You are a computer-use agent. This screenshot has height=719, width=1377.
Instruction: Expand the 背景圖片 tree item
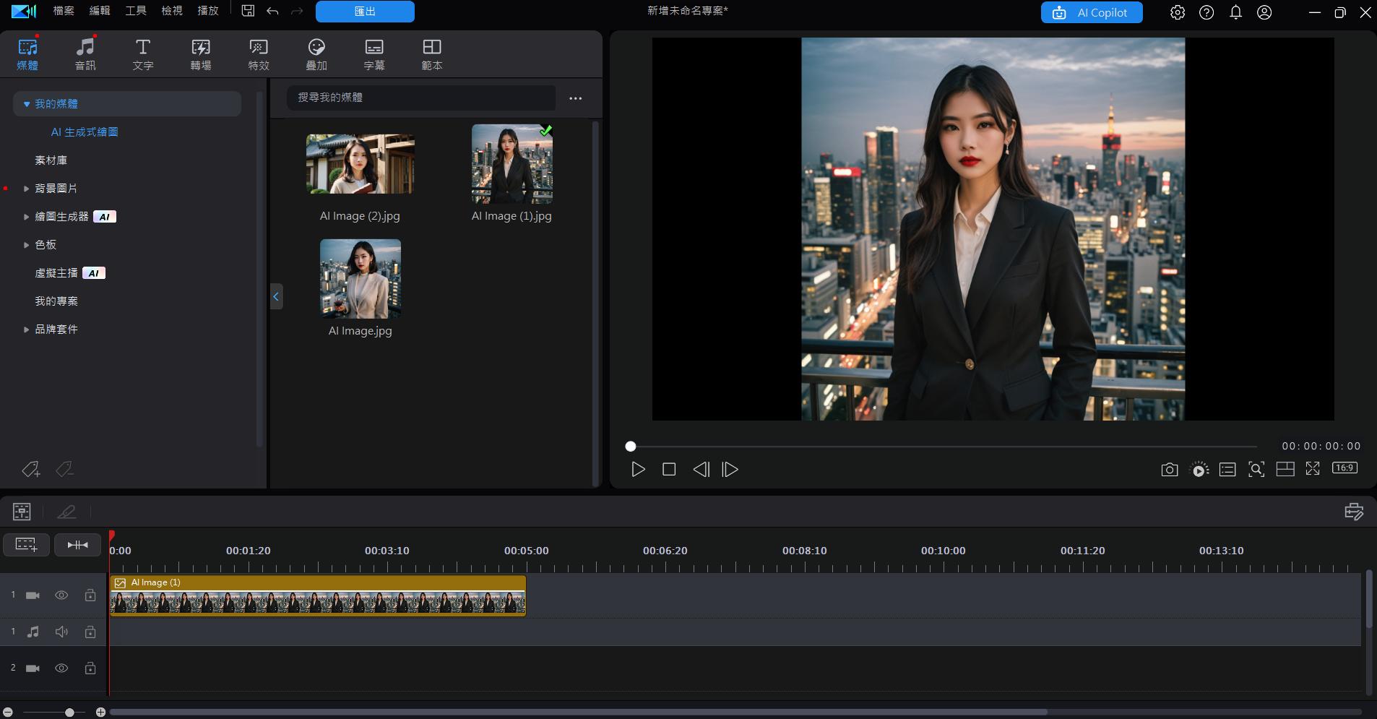click(x=26, y=189)
